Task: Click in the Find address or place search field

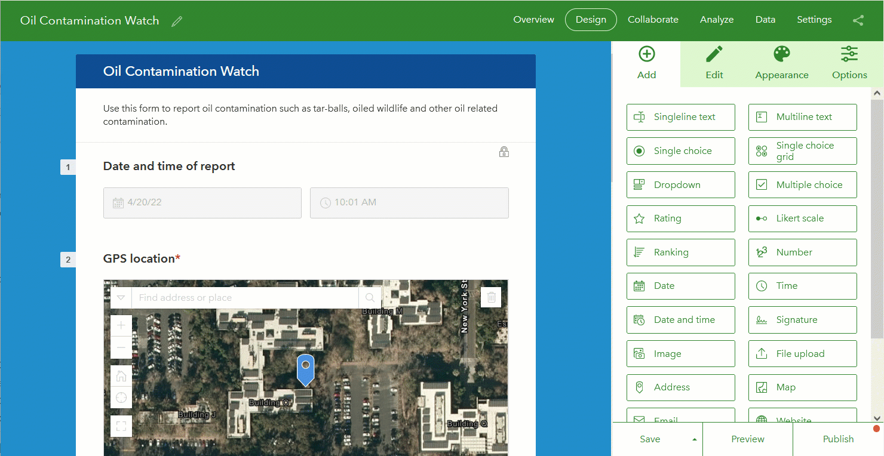Action: point(239,297)
